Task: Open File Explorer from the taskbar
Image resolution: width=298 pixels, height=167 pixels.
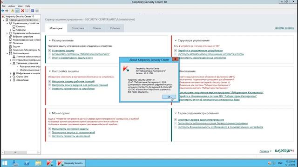Action: pyautogui.click(x=38, y=163)
